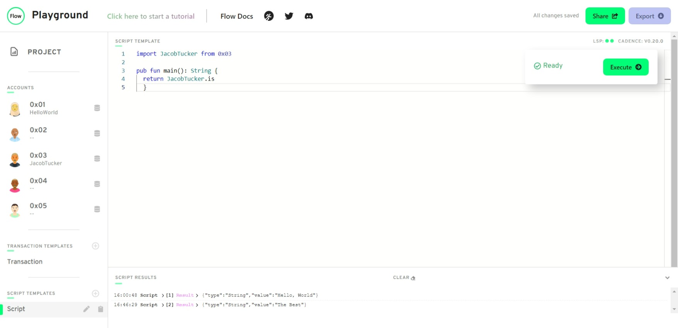Click the 'CADENCE: V0.20.0' version label
The image size is (678, 328).
[x=641, y=41]
